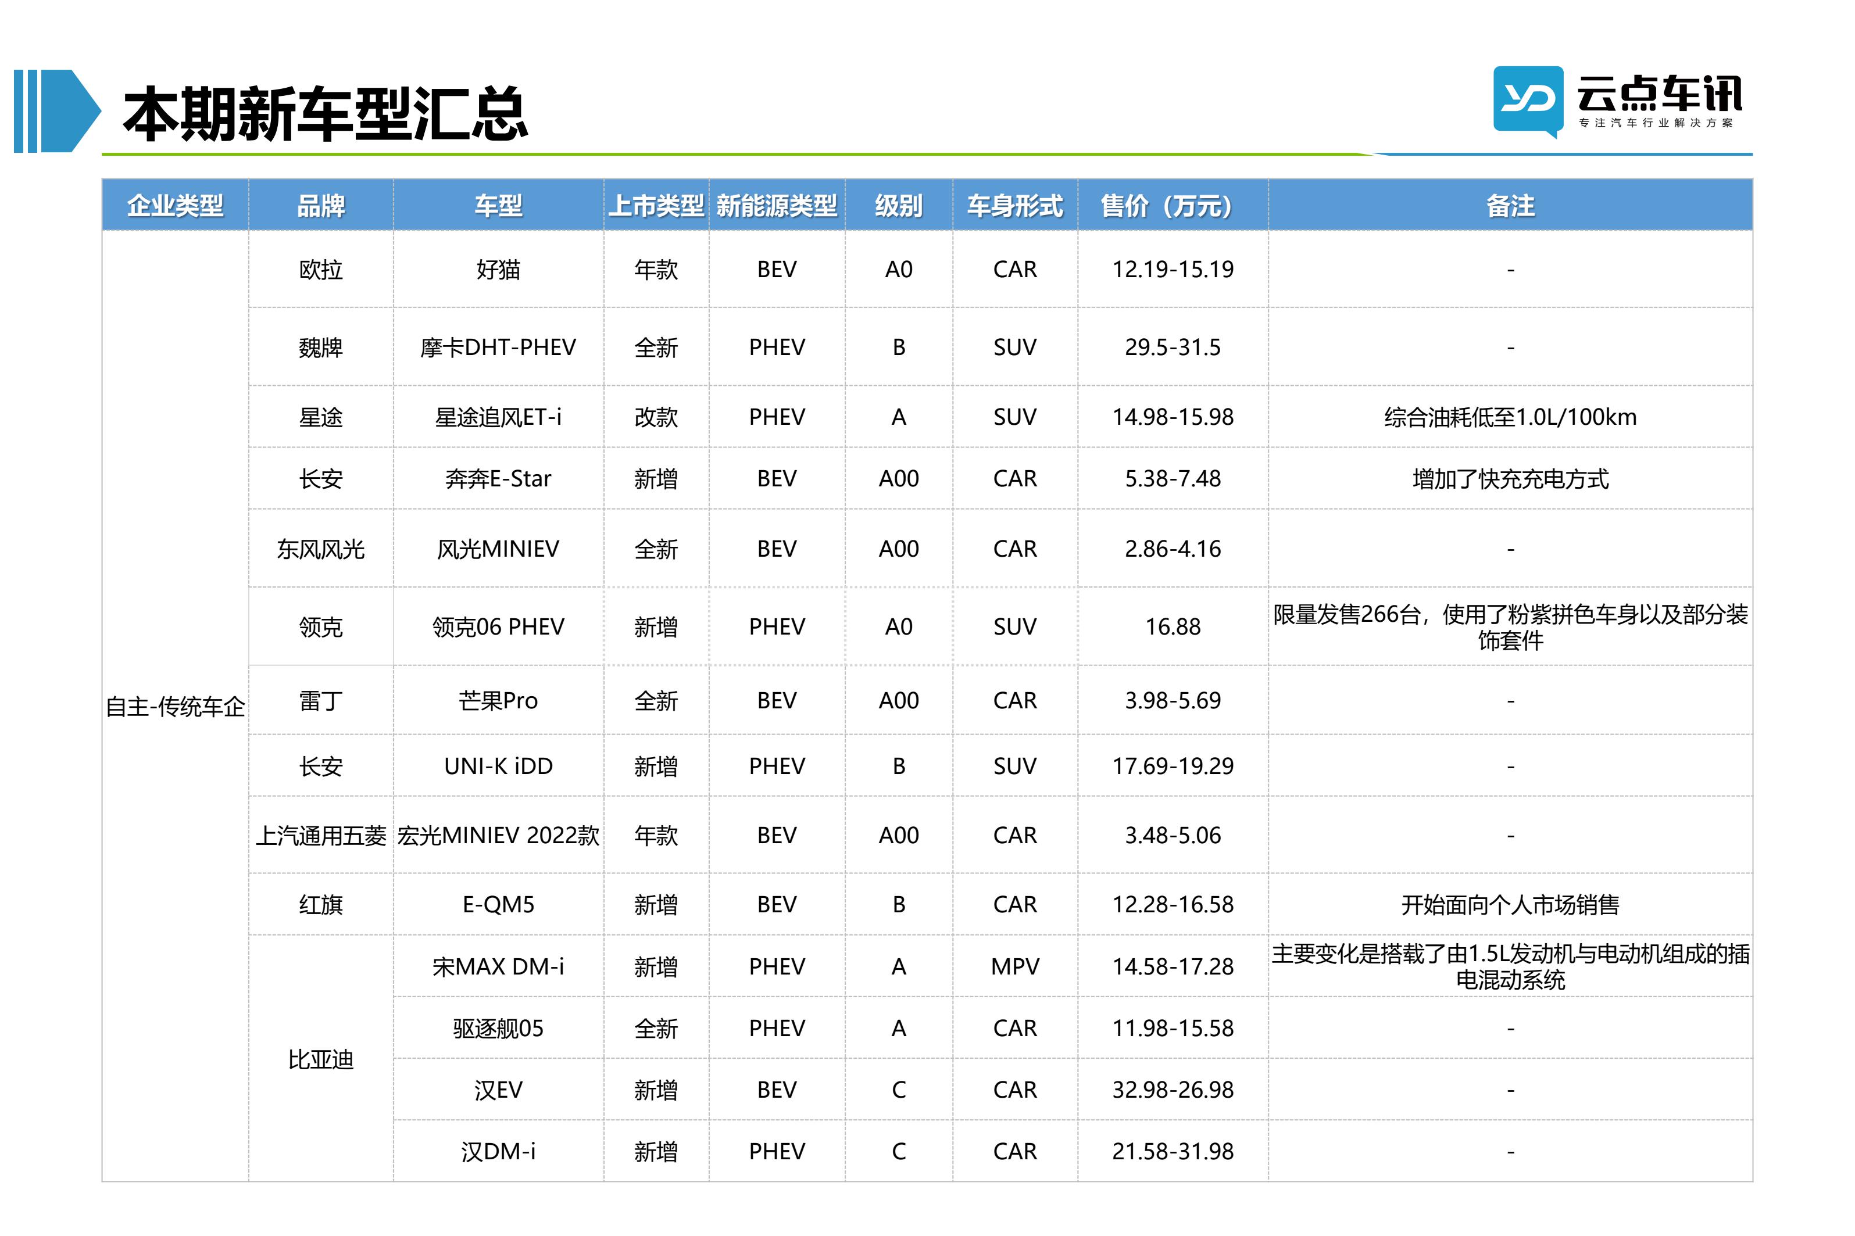
Task: Click the note 综合油耗低至1.0L/100km
Action: (x=1510, y=416)
